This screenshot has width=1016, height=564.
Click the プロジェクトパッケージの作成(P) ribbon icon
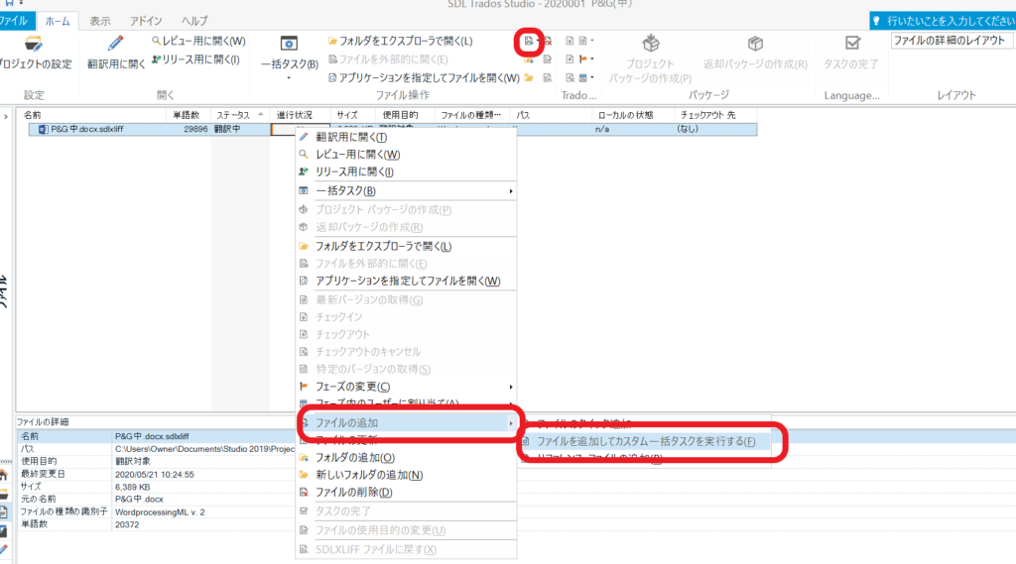650,44
